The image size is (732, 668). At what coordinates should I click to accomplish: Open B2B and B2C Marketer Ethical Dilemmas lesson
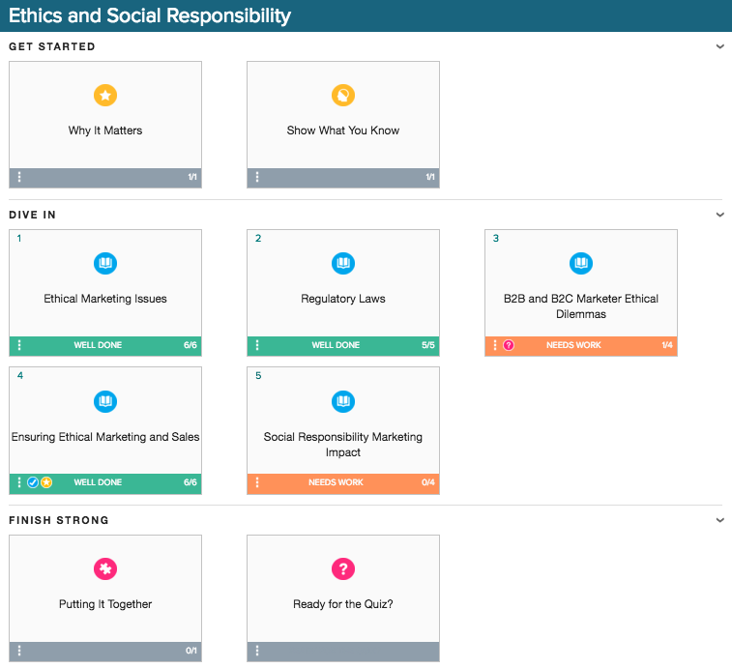tap(580, 305)
